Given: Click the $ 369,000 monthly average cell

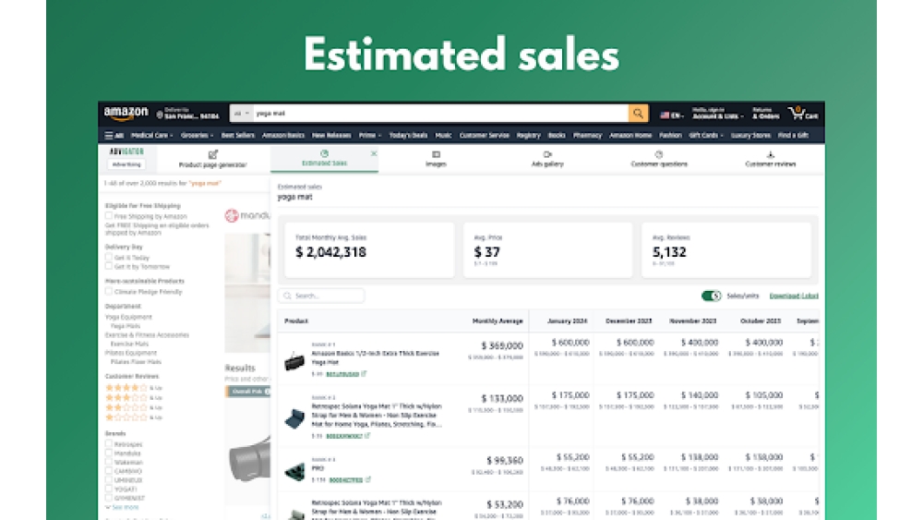Looking at the screenshot, I should click(x=502, y=345).
